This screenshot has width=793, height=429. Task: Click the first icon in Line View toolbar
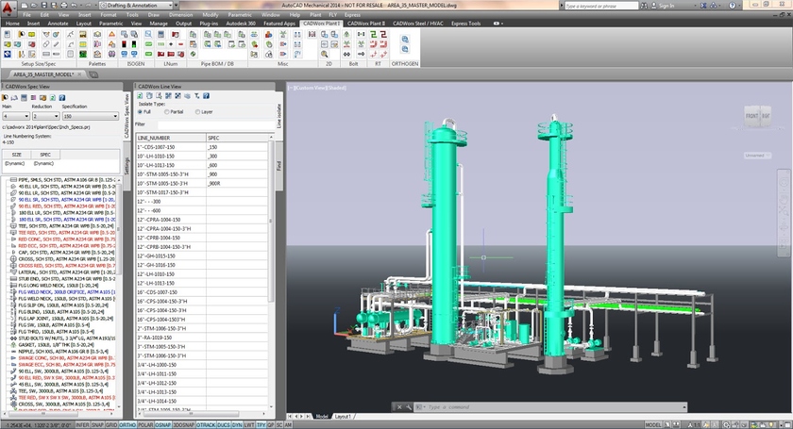coord(139,95)
